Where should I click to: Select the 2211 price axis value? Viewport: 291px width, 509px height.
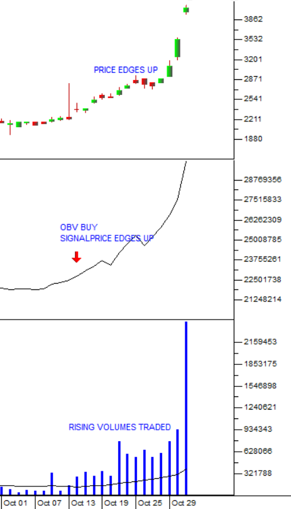253,119
